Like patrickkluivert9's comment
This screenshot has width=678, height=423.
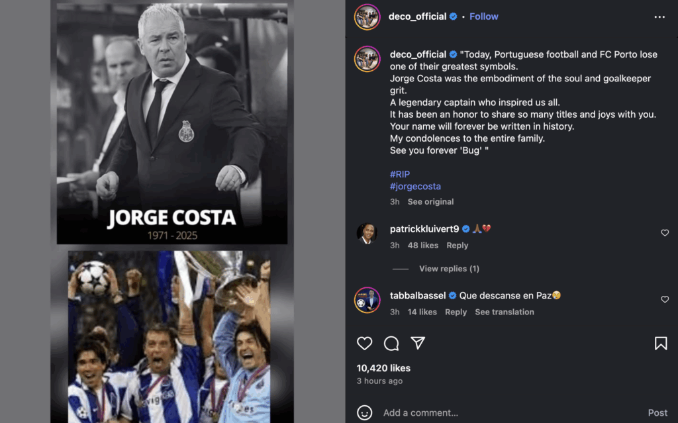[x=665, y=233]
